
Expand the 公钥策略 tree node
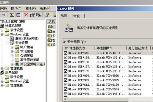[x=12, y=56]
